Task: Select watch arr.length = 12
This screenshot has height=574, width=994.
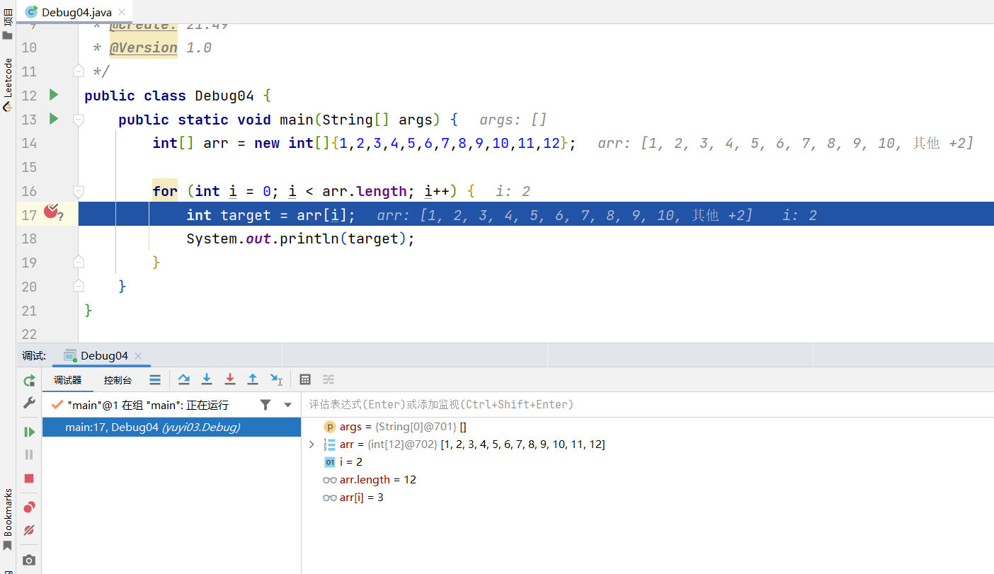Action: click(x=648, y=480)
